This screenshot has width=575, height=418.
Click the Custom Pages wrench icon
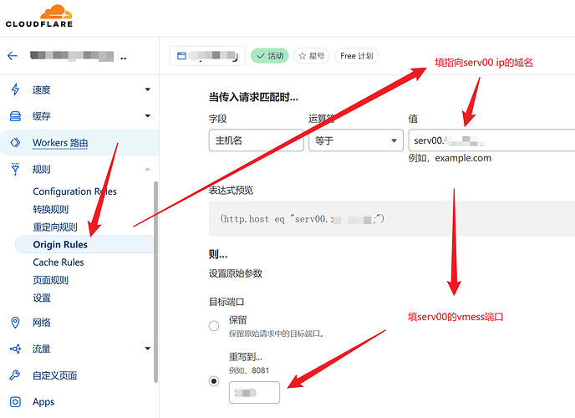point(15,375)
